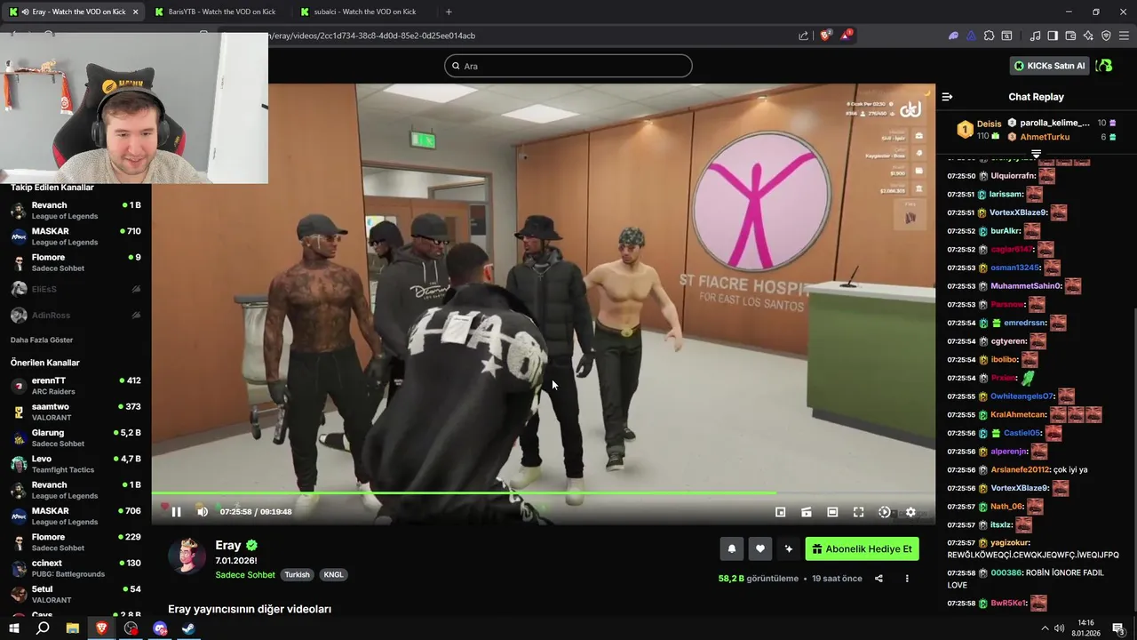Seek on the green video progress bar
Screen dimensions: 1137x640
click(x=543, y=493)
